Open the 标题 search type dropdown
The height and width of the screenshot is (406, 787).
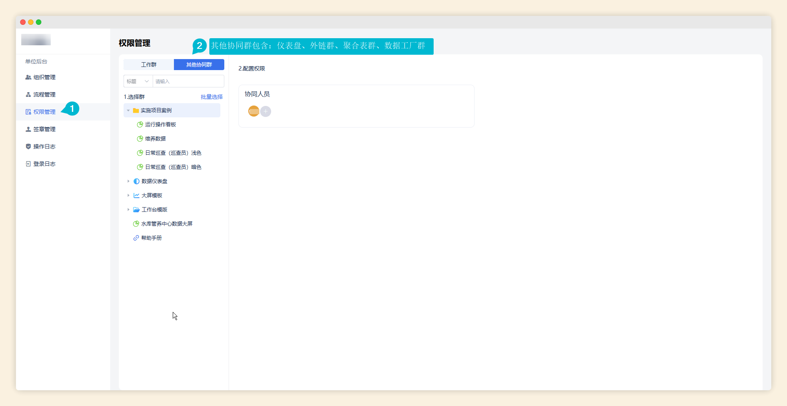click(x=138, y=81)
